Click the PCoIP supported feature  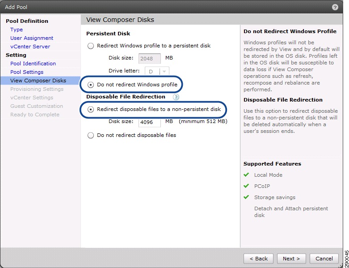262,186
